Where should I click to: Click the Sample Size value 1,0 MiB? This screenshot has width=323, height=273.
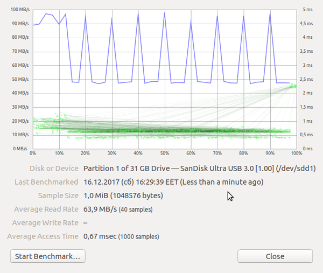click(x=123, y=195)
